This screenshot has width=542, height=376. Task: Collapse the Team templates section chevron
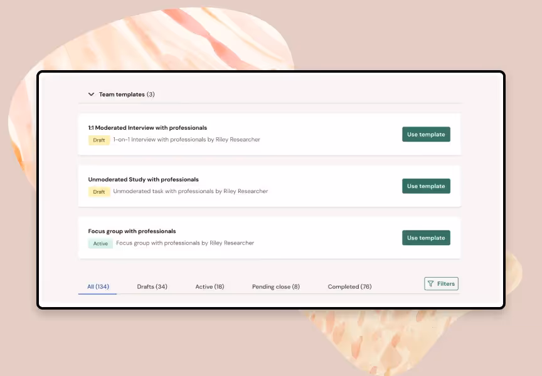[x=91, y=94]
